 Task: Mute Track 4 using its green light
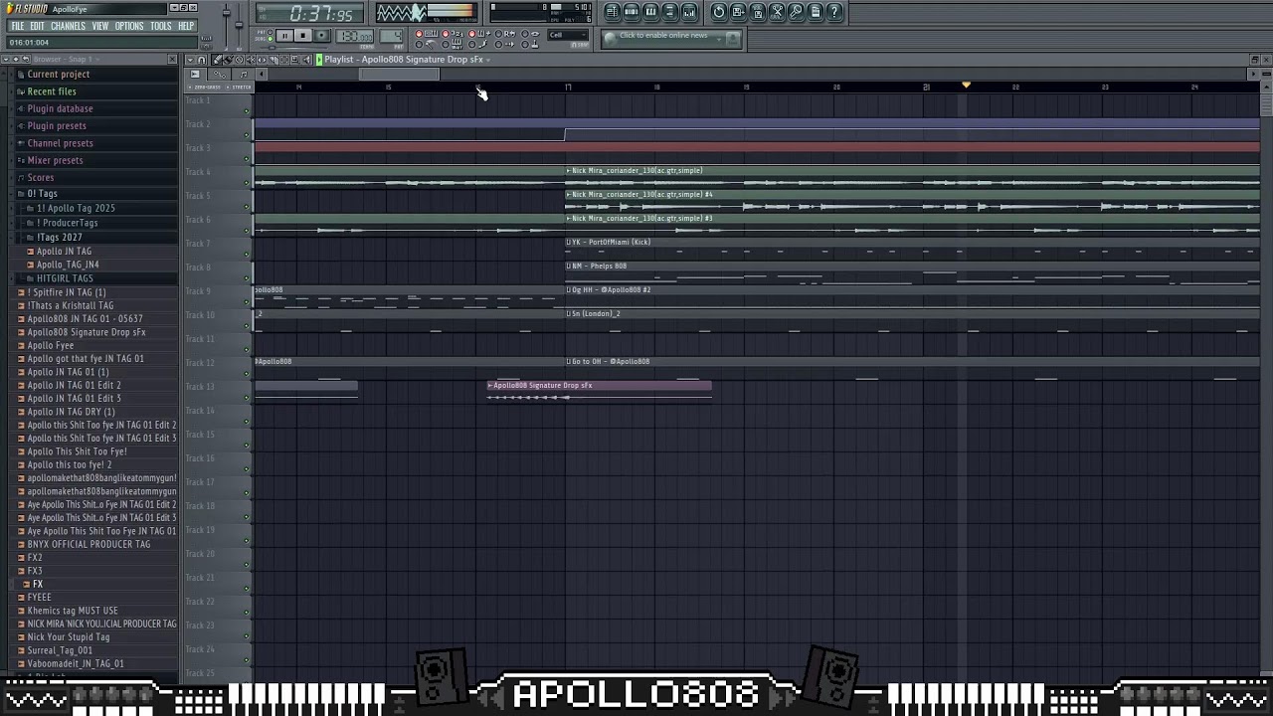point(247,182)
